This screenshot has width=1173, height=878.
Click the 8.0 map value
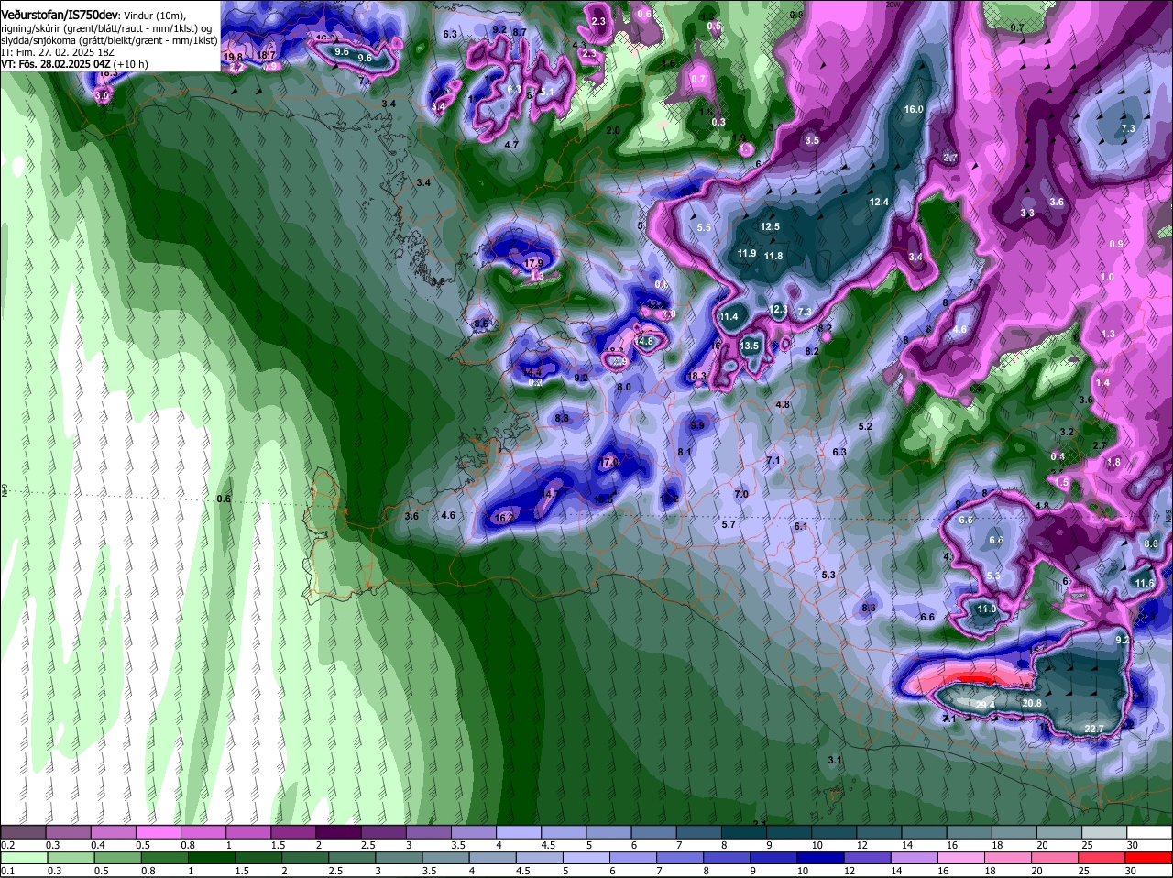click(624, 388)
